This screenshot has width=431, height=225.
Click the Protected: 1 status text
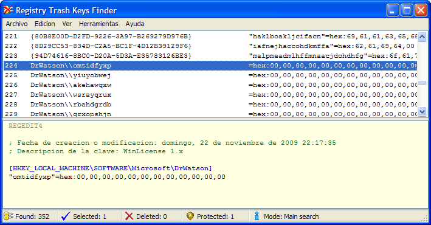pyautogui.click(x=215, y=216)
